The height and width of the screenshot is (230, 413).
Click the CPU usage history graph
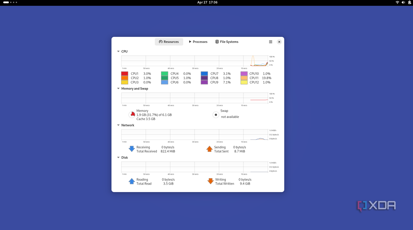coord(195,61)
